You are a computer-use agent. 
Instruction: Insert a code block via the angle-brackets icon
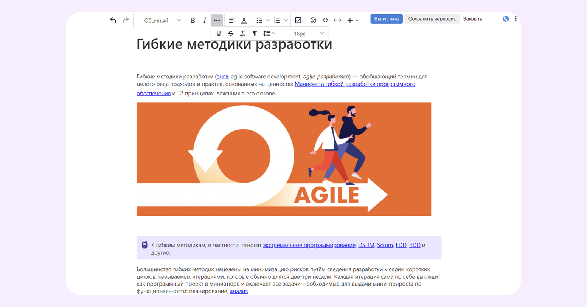pos(325,20)
